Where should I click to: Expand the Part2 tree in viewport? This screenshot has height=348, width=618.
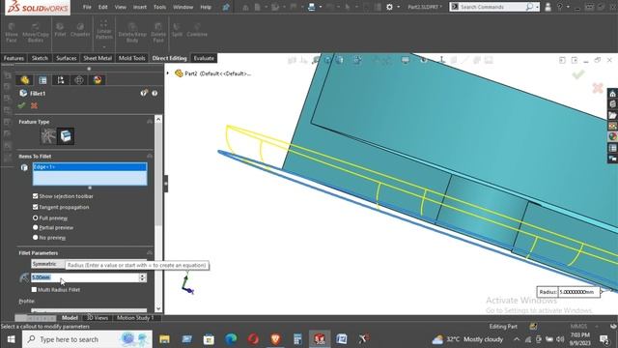coord(168,73)
